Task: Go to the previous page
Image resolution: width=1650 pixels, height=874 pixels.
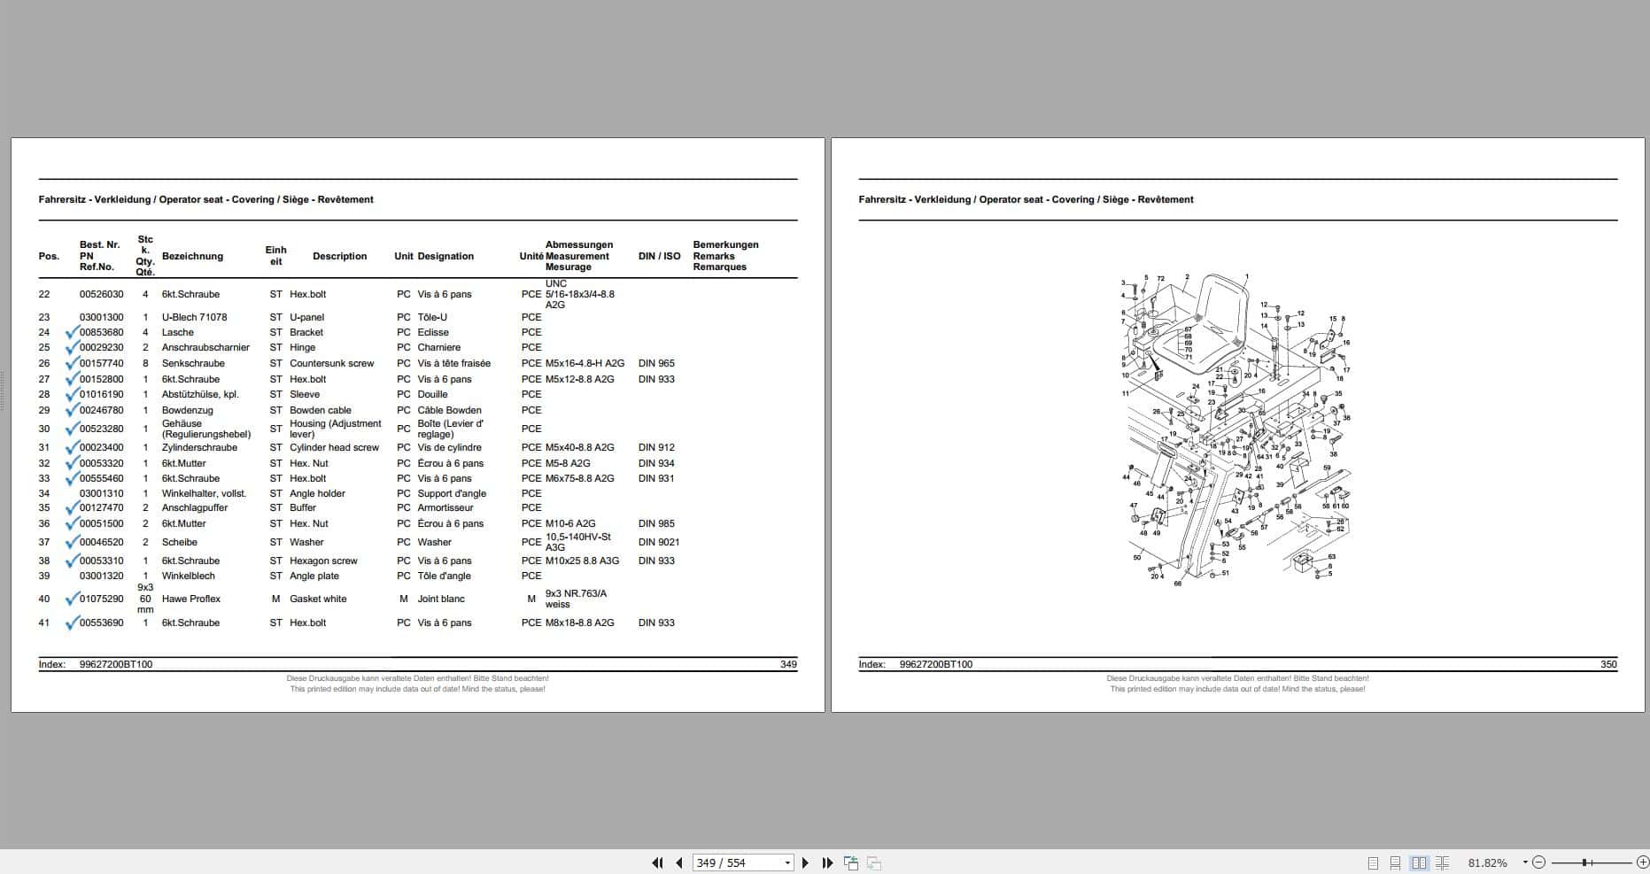Action: coord(679,862)
